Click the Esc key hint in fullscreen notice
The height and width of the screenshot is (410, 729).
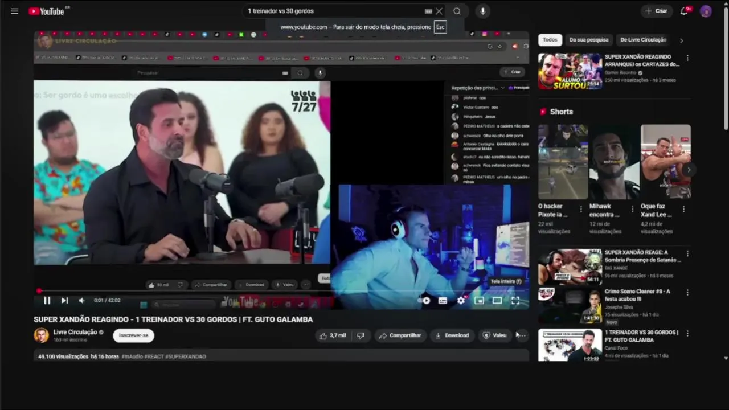click(x=440, y=27)
